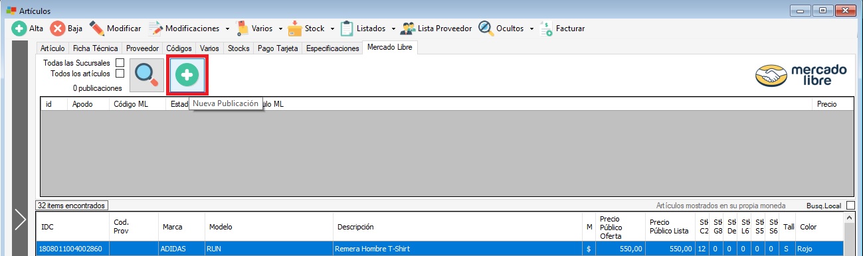Screen dimensions: 863x256
Task: Click the Nueva Publicación plus button
Action: click(x=187, y=76)
